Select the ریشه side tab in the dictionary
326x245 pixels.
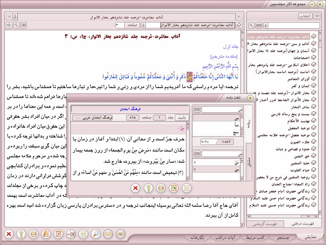[x=249, y=124]
